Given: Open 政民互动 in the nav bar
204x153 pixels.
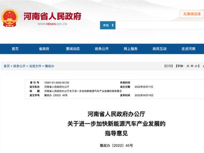Looking at the screenshot, I should 159,49.
